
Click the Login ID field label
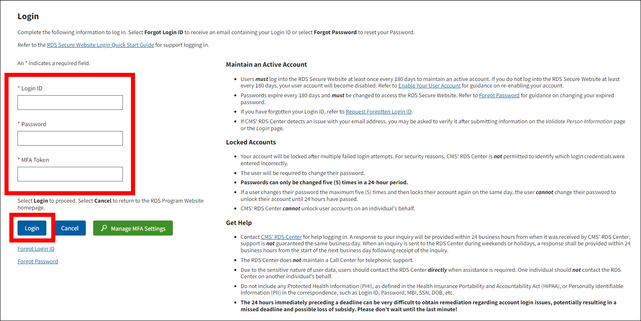(x=32, y=88)
